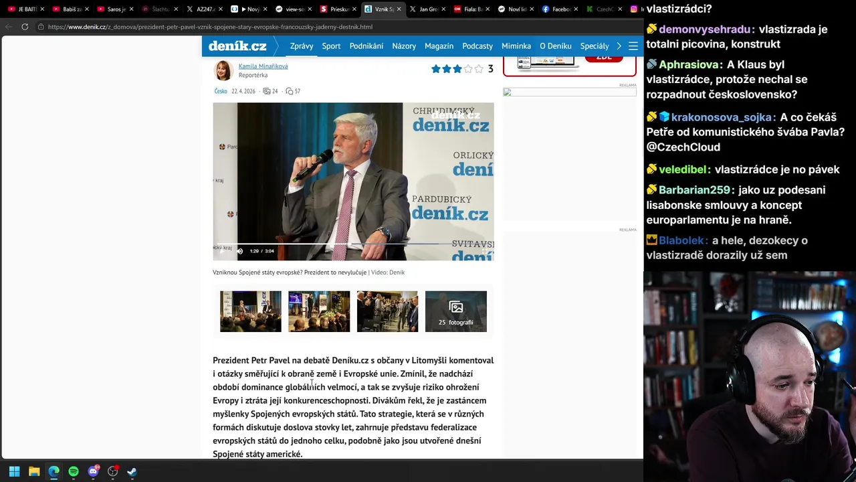The height and width of the screenshot is (482, 856).
Task: Click the video time '1:29 / 3:04'
Action: (262, 251)
